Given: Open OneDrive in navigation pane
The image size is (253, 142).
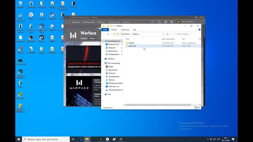Looking at the screenshot, I should 111,59.
